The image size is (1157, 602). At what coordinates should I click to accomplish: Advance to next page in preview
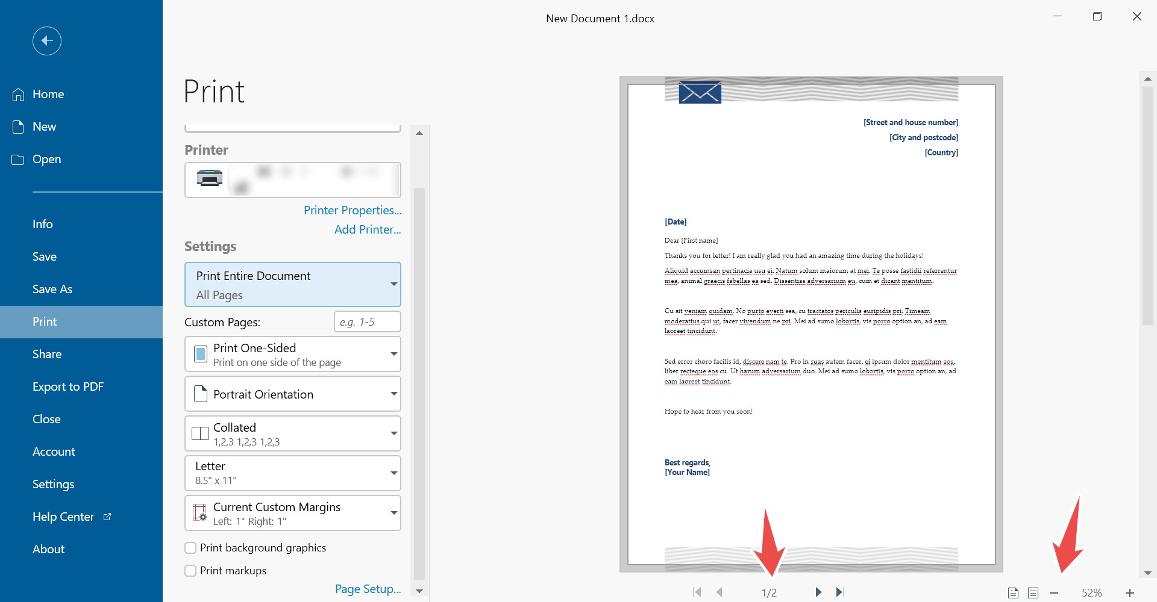pos(818,592)
